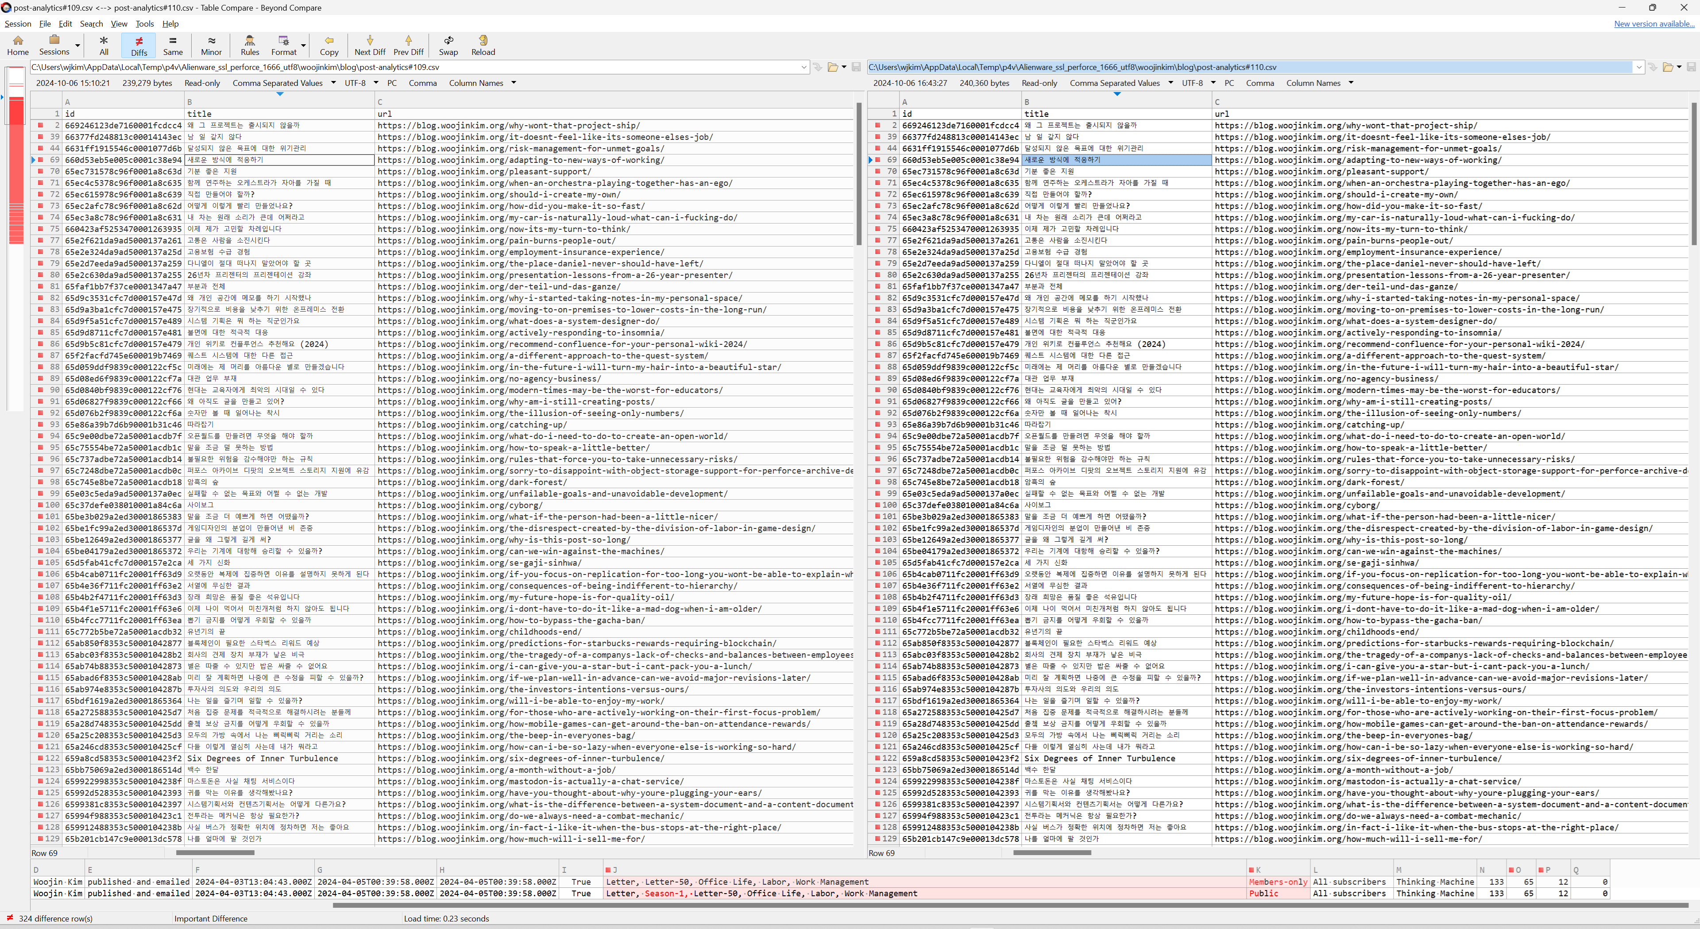The width and height of the screenshot is (1700, 929).
Task: Expand the Sessions dropdown arrow
Action: (x=77, y=46)
